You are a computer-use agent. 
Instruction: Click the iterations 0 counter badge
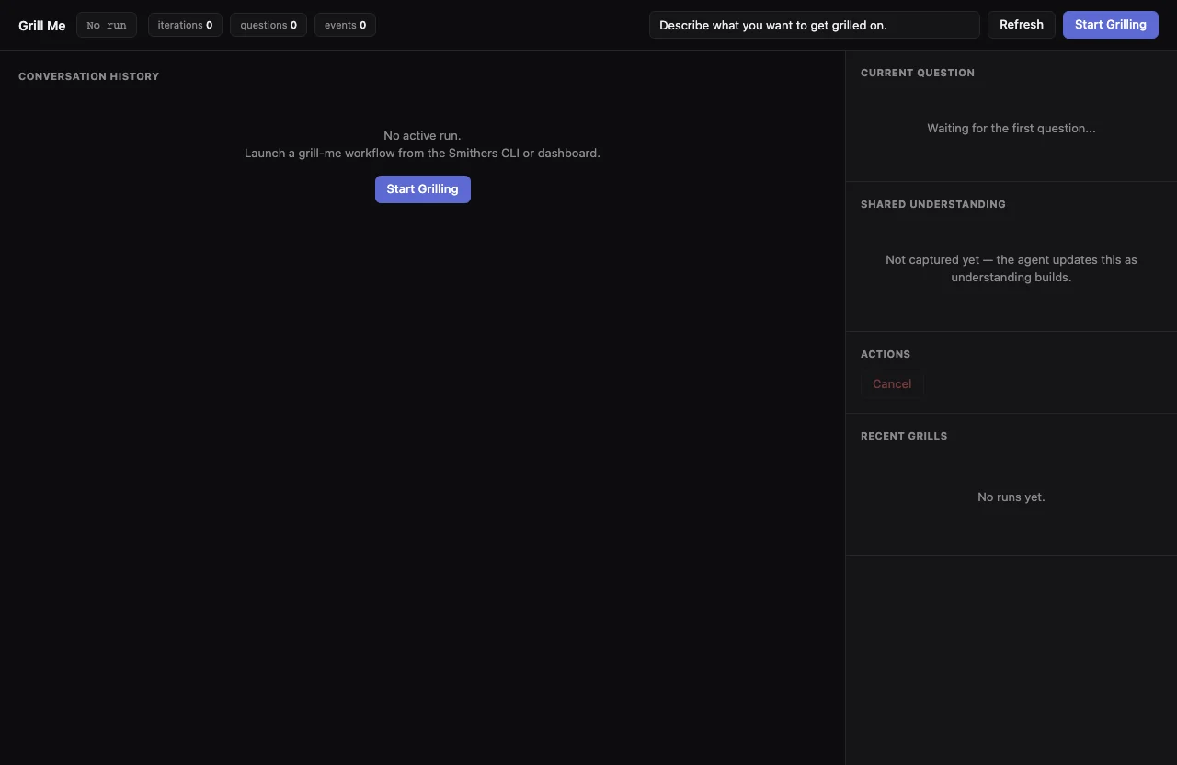[x=185, y=25]
